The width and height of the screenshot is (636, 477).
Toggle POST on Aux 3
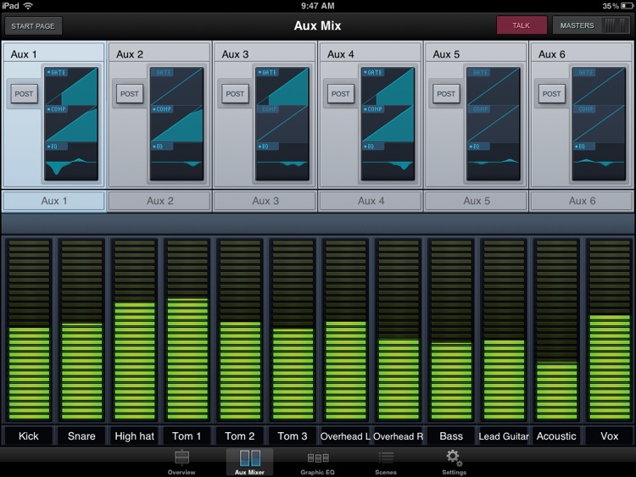[x=235, y=93]
